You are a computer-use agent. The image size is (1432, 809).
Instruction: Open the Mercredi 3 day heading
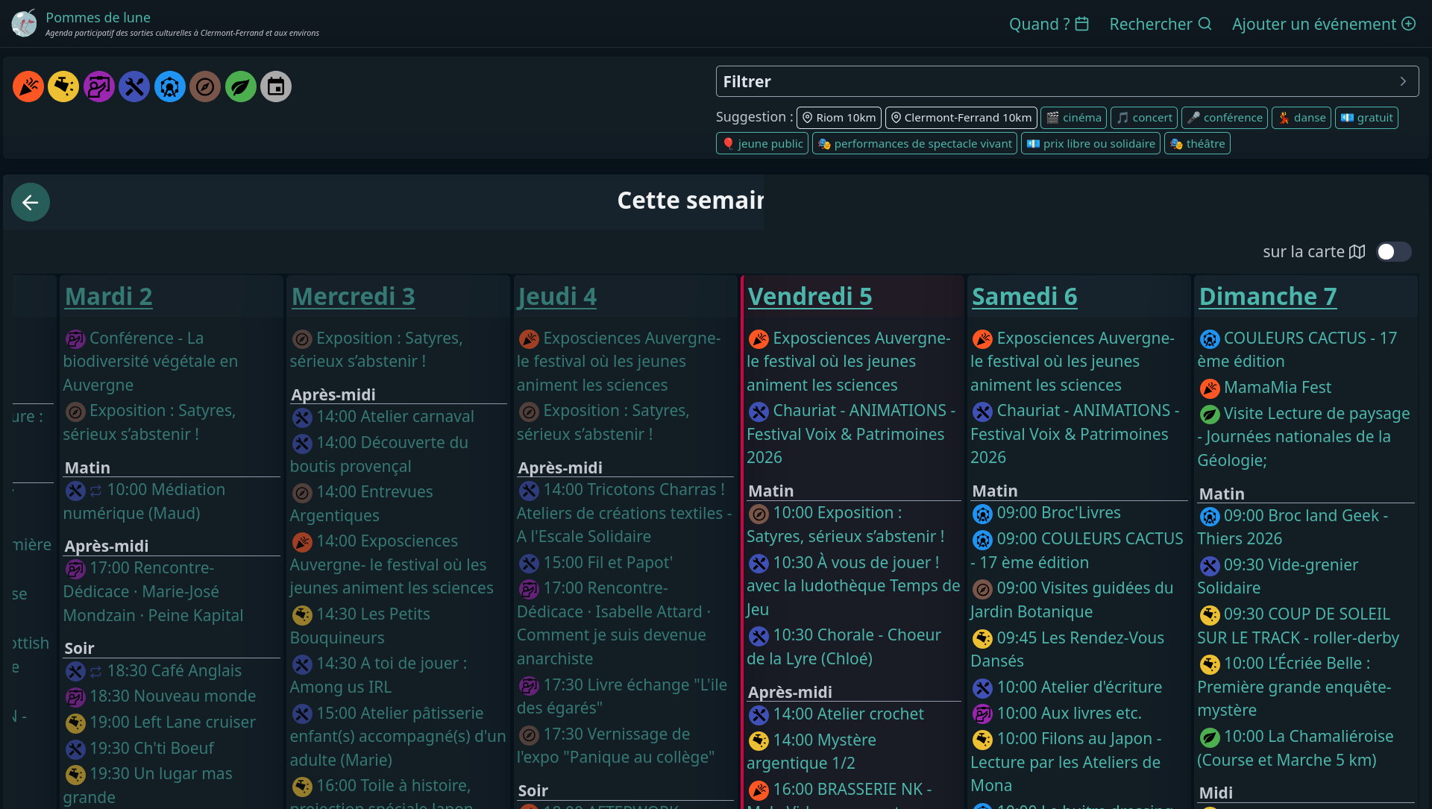pos(354,297)
